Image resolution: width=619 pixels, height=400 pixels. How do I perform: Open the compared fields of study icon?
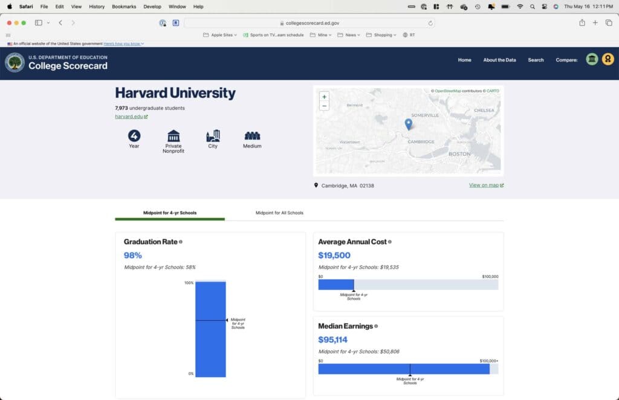pos(608,59)
